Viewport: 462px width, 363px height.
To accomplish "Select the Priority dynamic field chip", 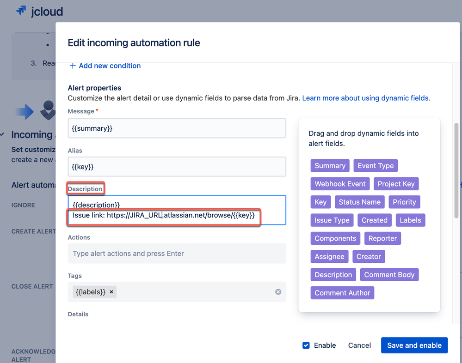I will (404, 202).
